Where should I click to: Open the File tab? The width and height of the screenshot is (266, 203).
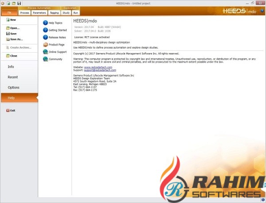pyautogui.click(x=9, y=12)
